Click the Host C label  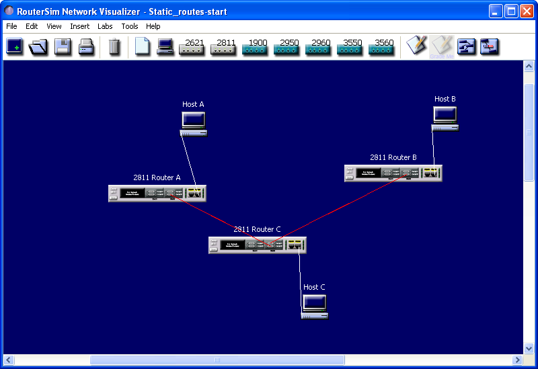point(314,287)
